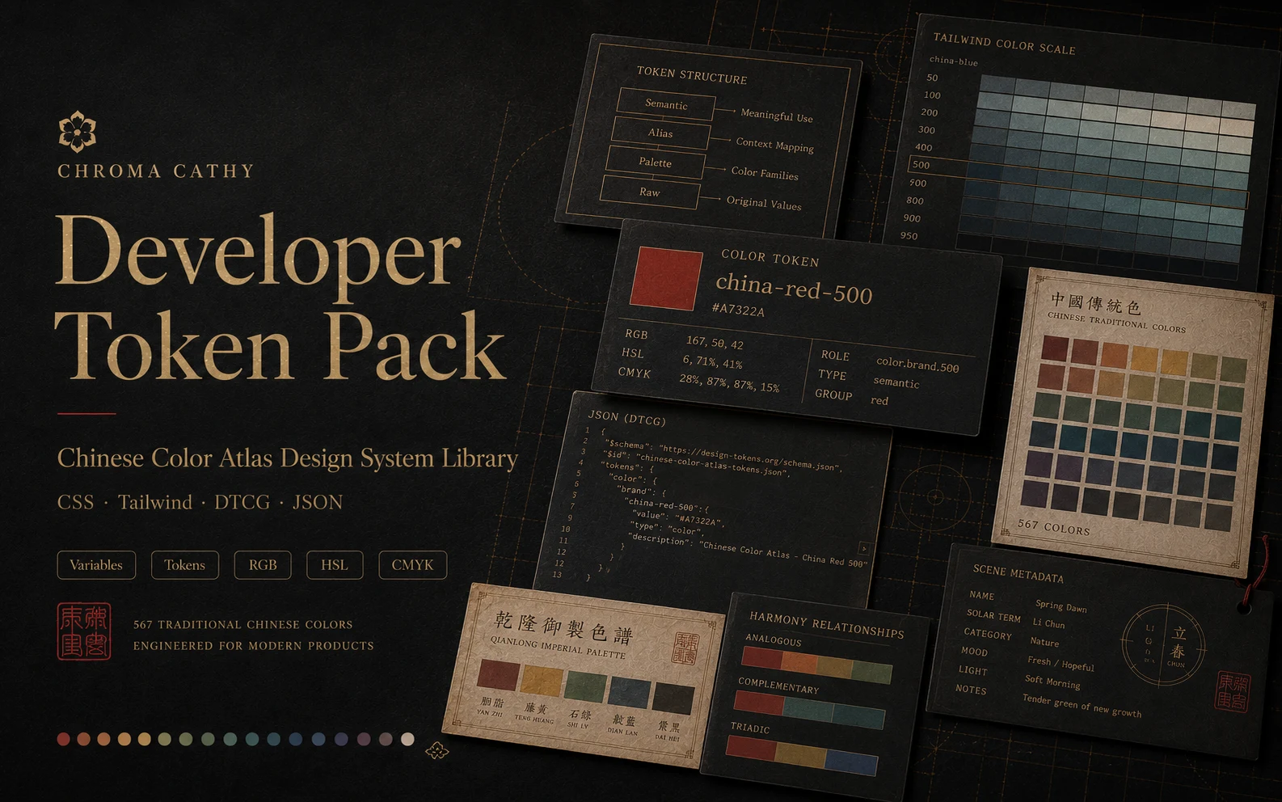Click the 567 COLORS label on traditional colors card
Image resolution: width=1282 pixels, height=802 pixels.
[1053, 527]
